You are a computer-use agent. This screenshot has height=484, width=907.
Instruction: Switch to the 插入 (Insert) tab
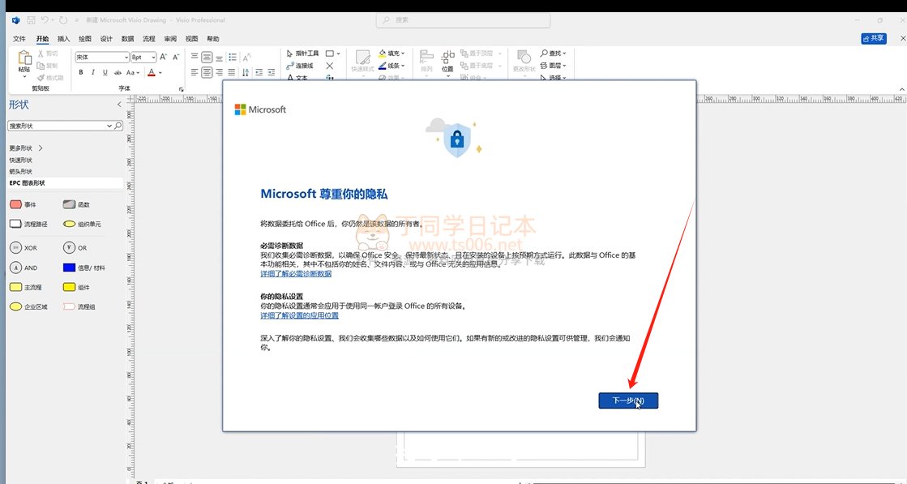click(64, 39)
